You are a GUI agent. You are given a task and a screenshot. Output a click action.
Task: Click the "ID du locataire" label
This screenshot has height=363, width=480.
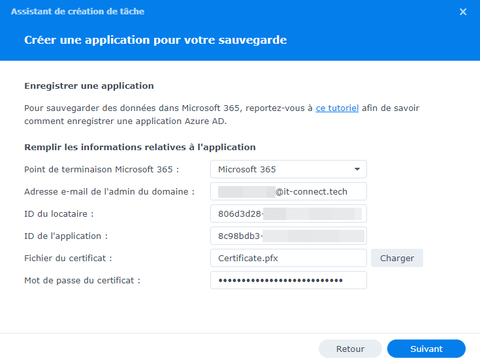click(59, 213)
